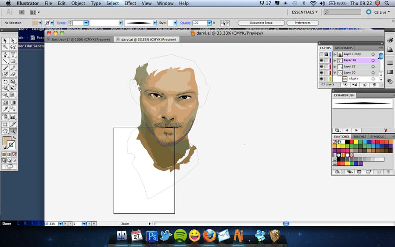Select the Artboard tool
395x247 pixels.
pyautogui.click(x=5, y=125)
